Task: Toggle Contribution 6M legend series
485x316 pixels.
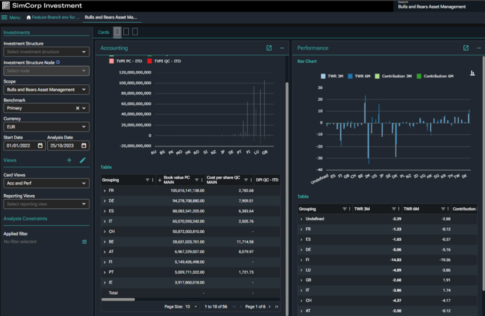Action: [435, 76]
